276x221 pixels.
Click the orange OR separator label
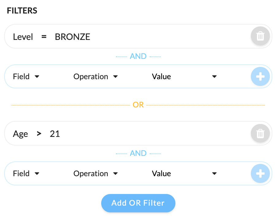pos(138,105)
